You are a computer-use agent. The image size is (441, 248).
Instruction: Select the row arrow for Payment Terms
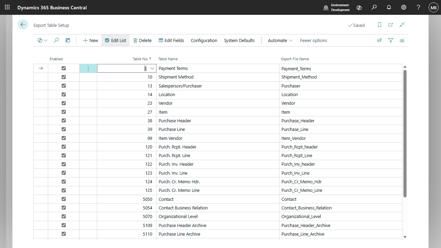coord(41,69)
